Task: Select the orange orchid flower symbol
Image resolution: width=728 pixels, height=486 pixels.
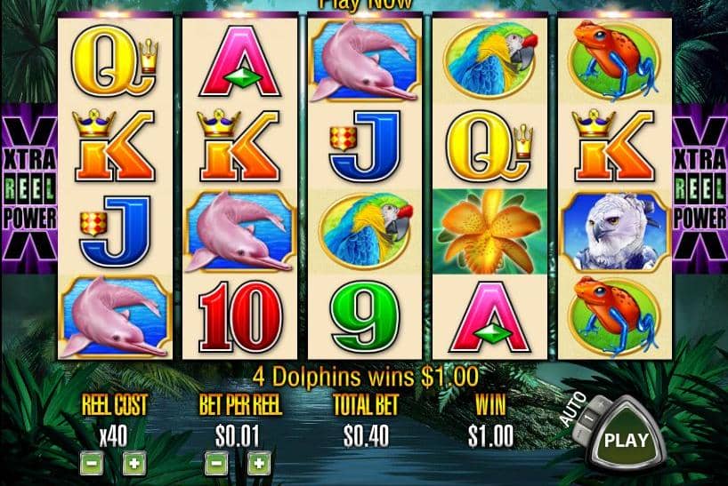Action: point(489,232)
